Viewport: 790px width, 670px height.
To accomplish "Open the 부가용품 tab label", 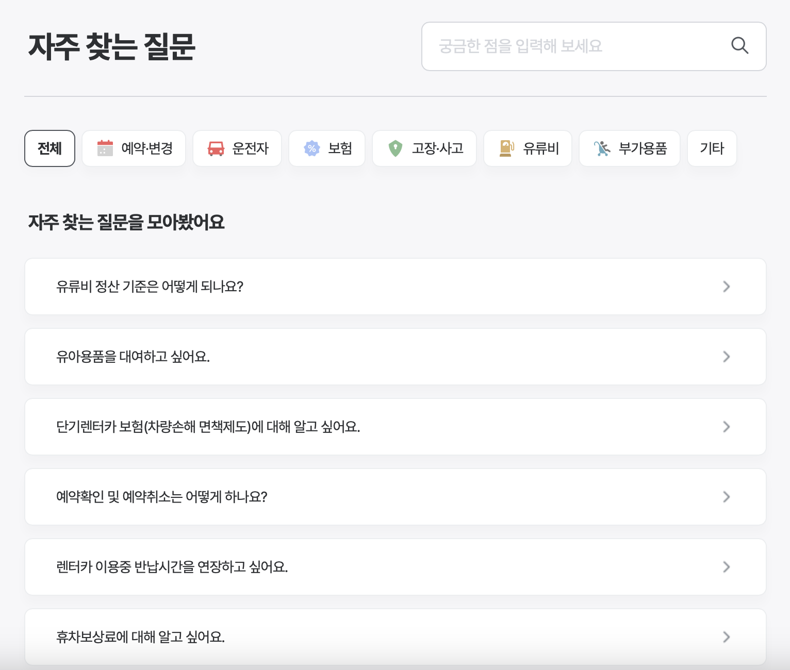I will 643,148.
